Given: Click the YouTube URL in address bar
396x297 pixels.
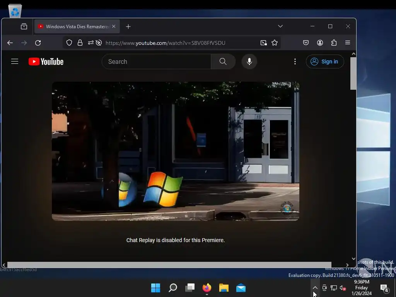Looking at the screenshot, I should tap(166, 43).
